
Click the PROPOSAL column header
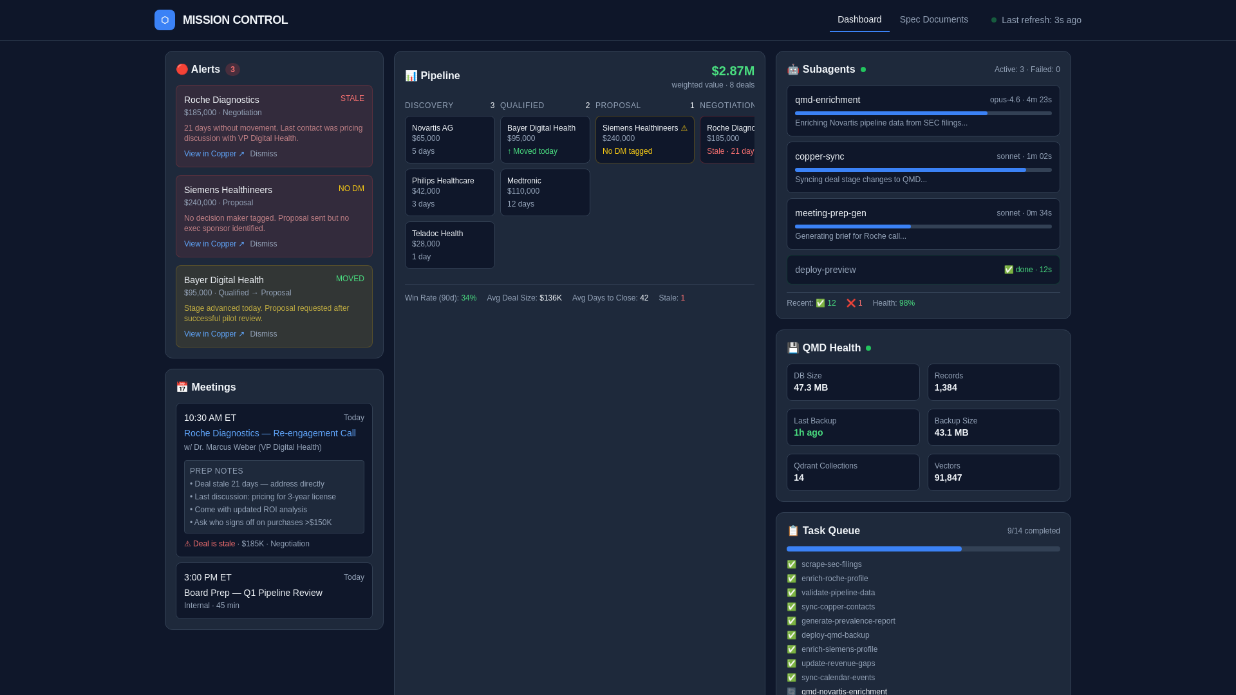618,106
